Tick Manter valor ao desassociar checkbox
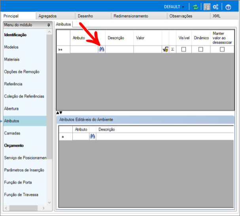Image resolution: width=240 pixels, height=216 pixels. coord(222,49)
